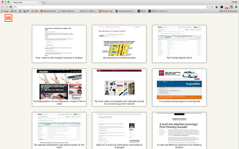Open the Learning Advanced bookmark
Screen dimensions: 239x149
(125, 11)
